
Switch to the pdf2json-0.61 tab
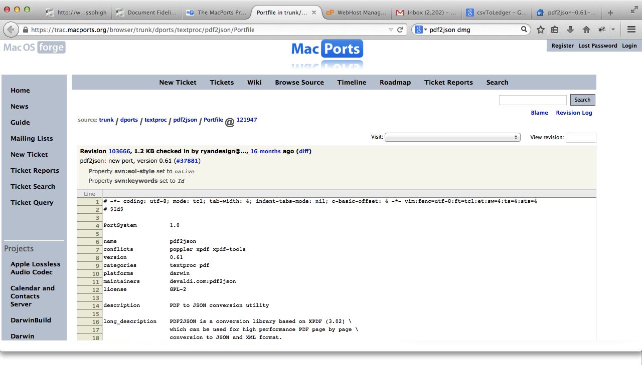click(x=566, y=13)
